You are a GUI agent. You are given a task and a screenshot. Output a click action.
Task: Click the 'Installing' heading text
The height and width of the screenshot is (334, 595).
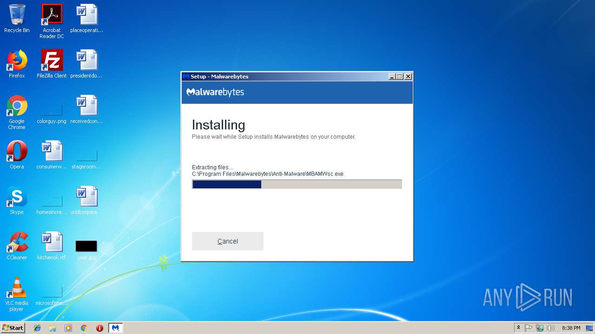point(218,125)
